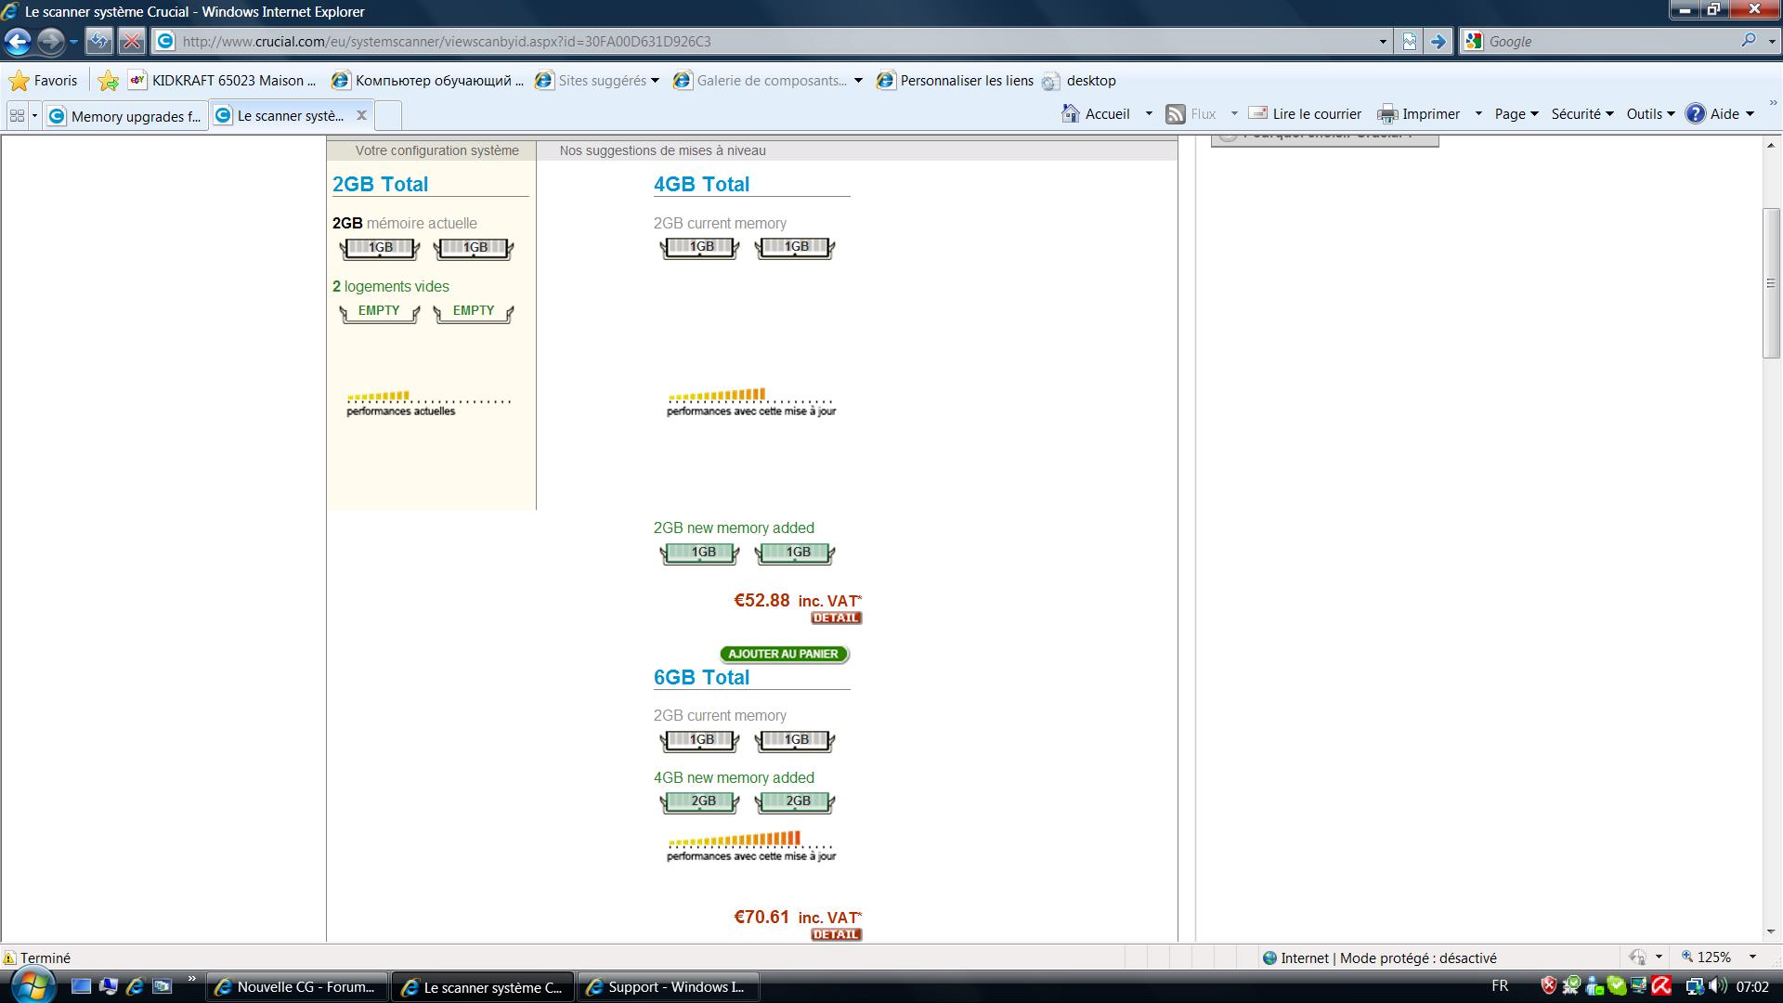Image resolution: width=1783 pixels, height=1003 pixels.
Task: Click the add to favorites bar star icon
Action: [109, 81]
